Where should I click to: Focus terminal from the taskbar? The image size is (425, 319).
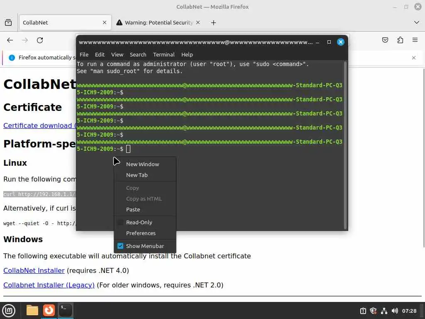[65, 310]
